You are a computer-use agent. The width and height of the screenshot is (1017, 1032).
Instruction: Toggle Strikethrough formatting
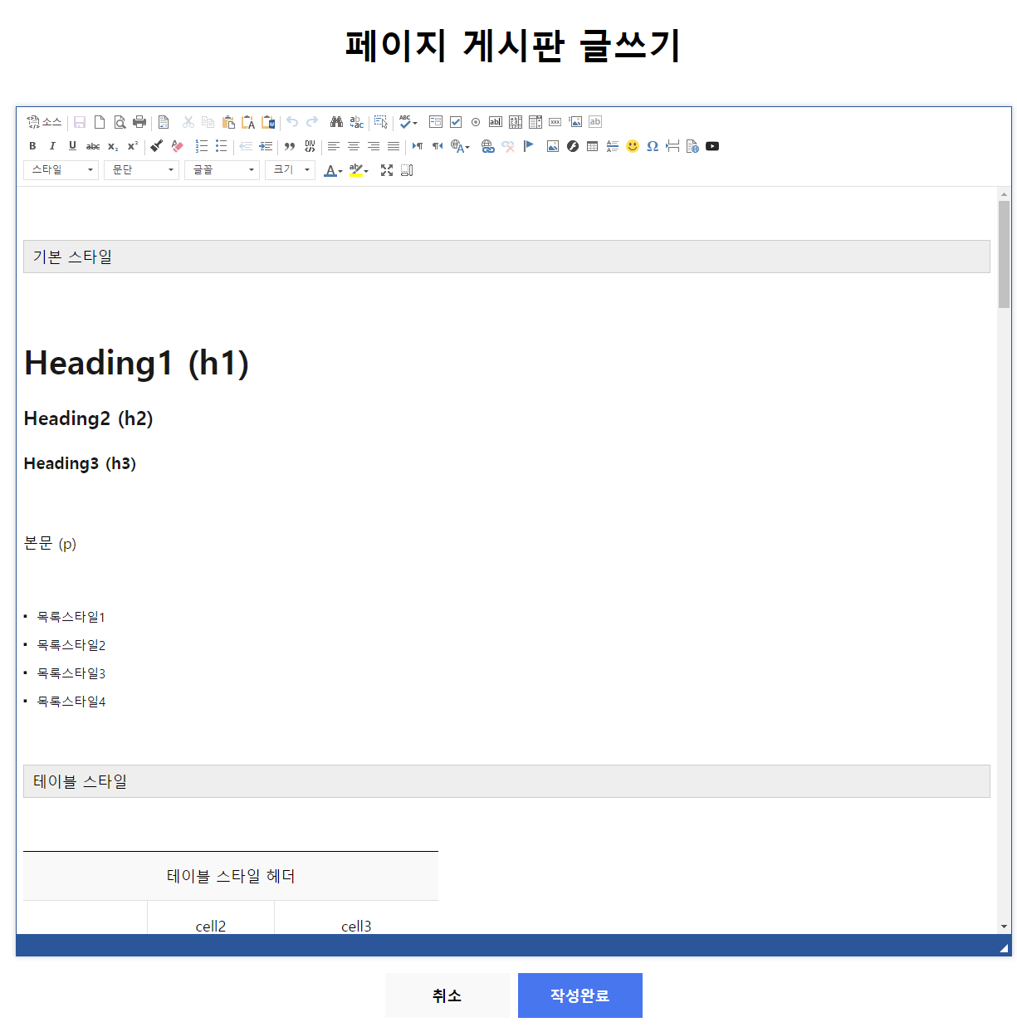tap(93, 146)
